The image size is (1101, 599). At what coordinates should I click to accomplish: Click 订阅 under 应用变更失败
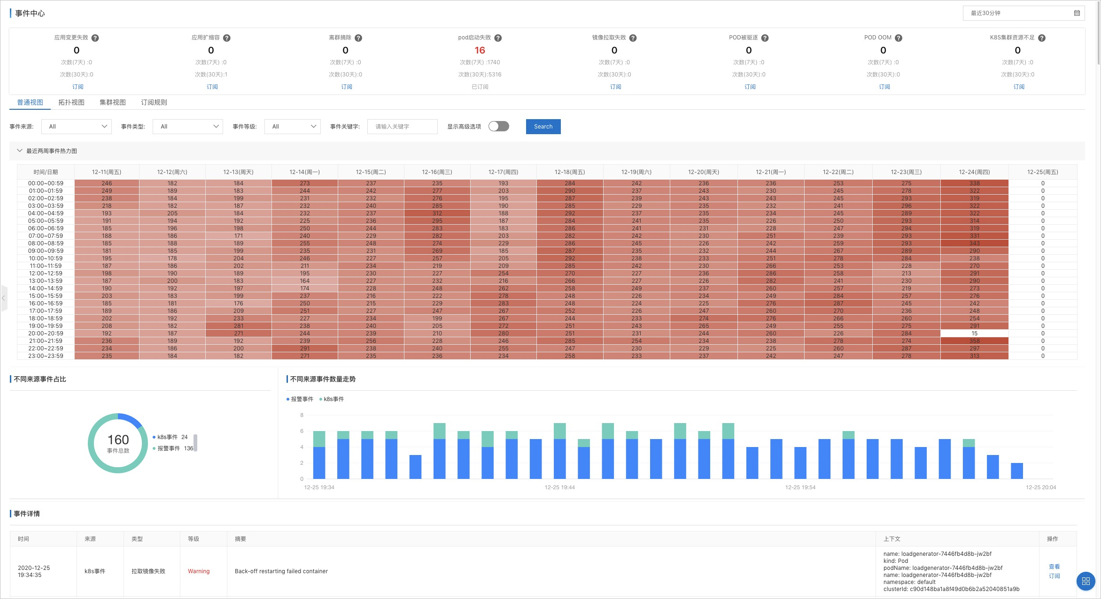tap(78, 87)
